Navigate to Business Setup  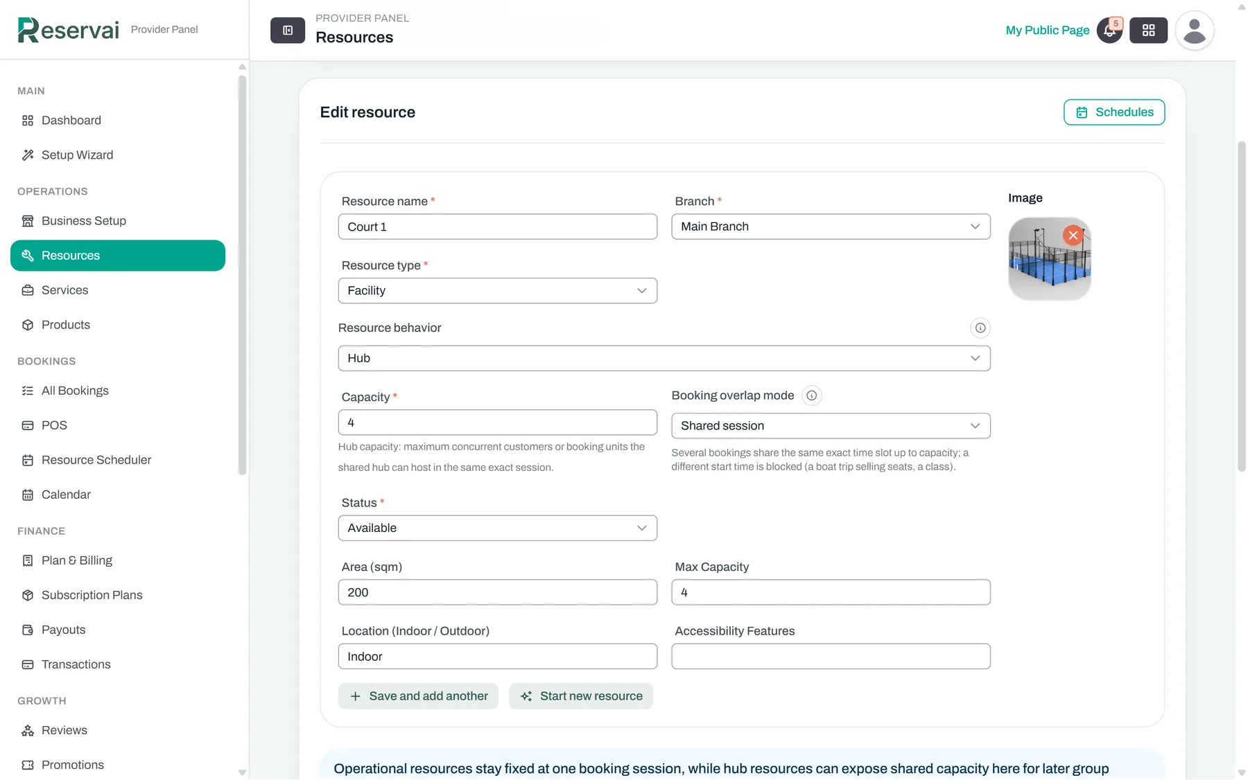click(118, 221)
